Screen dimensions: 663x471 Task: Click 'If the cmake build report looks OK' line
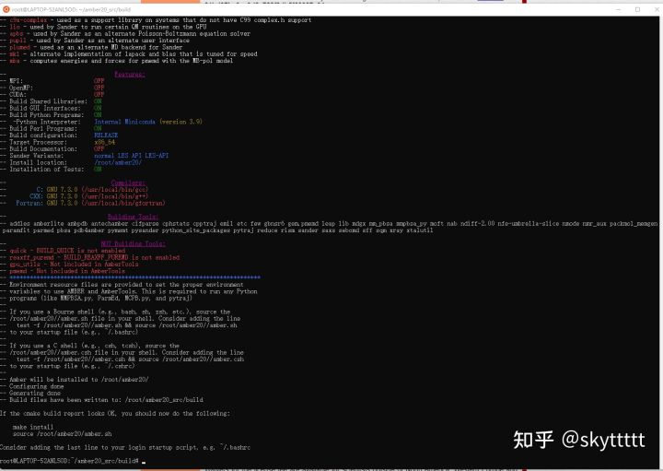115,413
